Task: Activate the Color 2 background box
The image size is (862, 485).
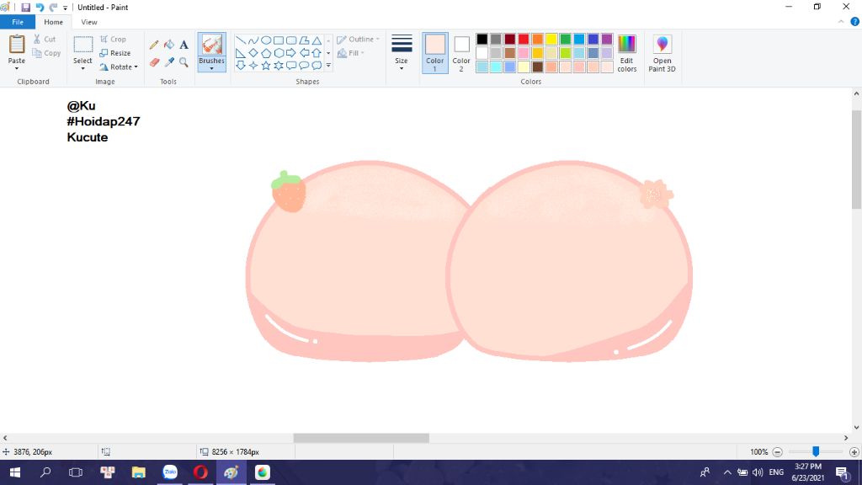Action: [461, 53]
